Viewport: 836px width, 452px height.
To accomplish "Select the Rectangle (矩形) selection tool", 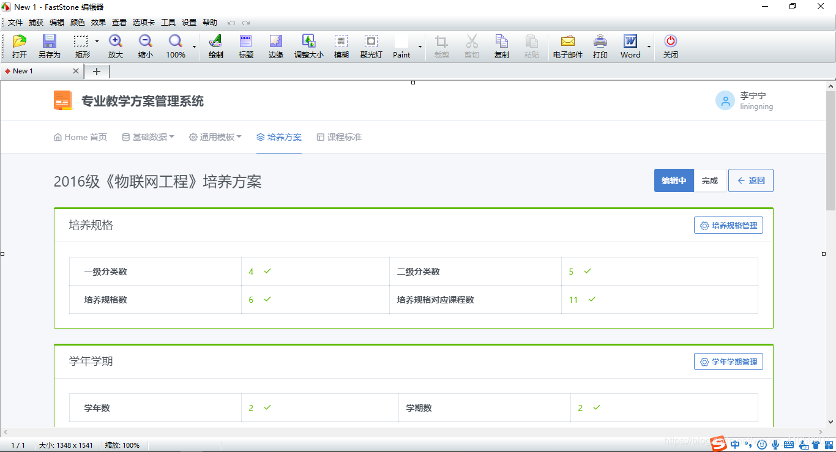I will [x=82, y=46].
